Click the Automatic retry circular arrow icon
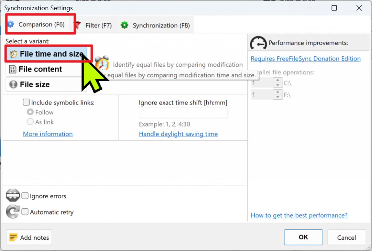 click(13, 211)
